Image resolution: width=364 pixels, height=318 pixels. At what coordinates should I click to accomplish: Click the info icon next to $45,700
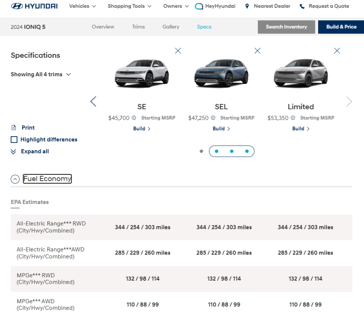pos(134,118)
